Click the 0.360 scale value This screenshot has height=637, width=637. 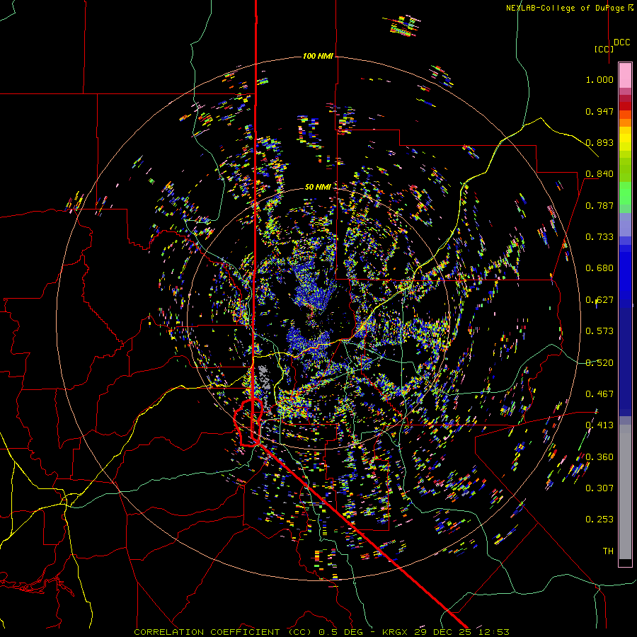[599, 457]
